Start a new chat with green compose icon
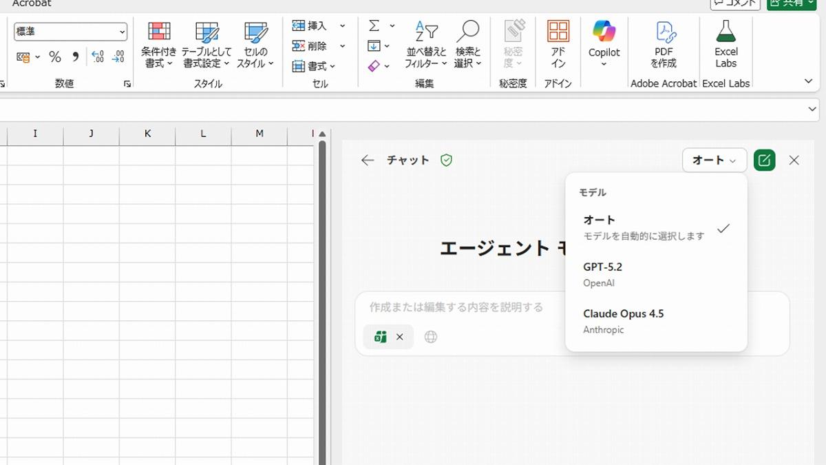This screenshot has height=465, width=826. [764, 161]
